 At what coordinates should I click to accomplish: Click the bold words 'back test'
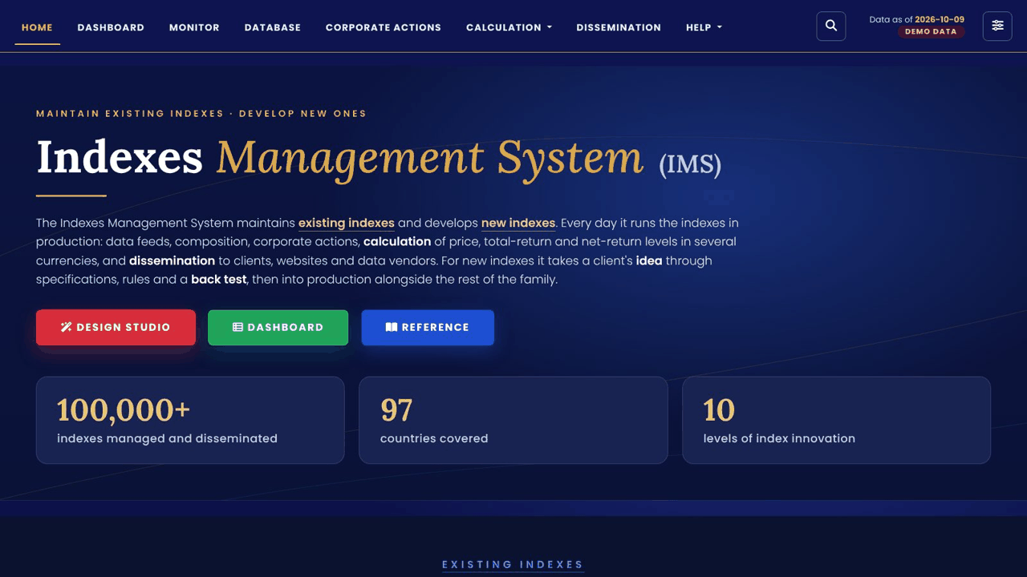point(219,280)
